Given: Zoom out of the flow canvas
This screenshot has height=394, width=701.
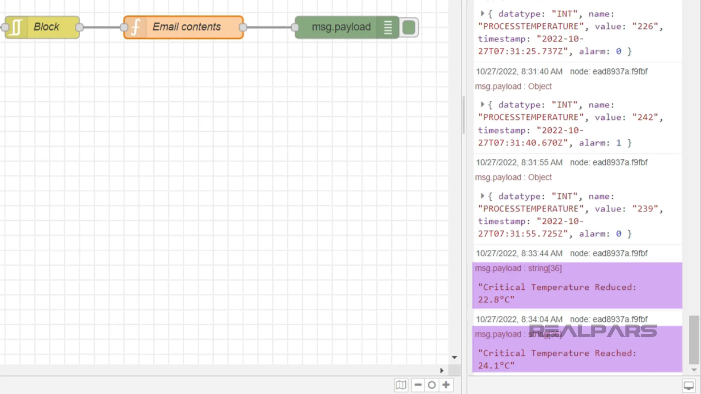Looking at the screenshot, I should point(418,385).
